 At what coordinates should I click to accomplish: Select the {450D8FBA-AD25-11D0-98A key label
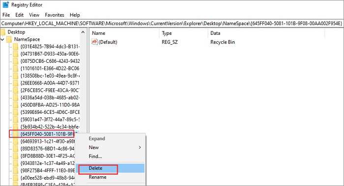pyautogui.click(x=50, y=105)
